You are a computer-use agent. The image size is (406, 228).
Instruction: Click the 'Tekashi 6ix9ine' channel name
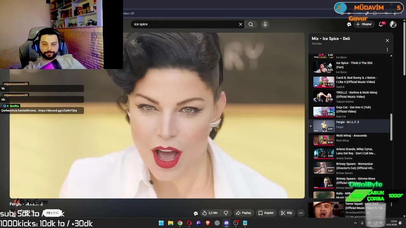(x=345, y=102)
